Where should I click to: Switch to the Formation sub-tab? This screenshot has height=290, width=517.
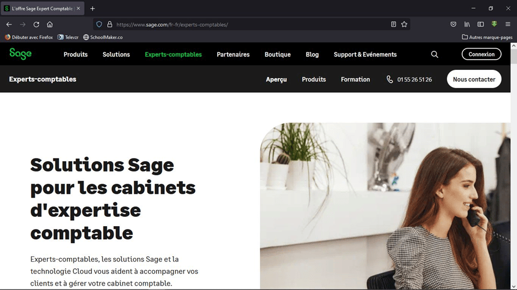click(x=356, y=79)
